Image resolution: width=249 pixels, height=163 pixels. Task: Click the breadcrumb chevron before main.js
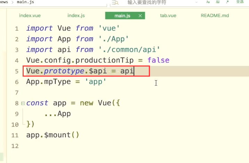[x=13, y=2]
